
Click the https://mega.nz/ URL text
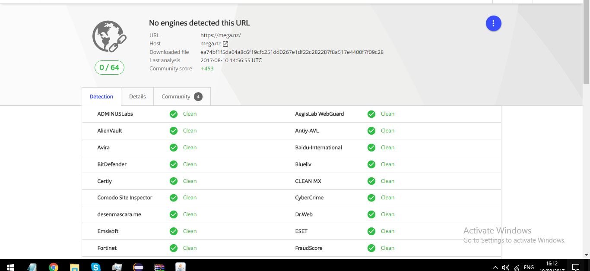220,35
